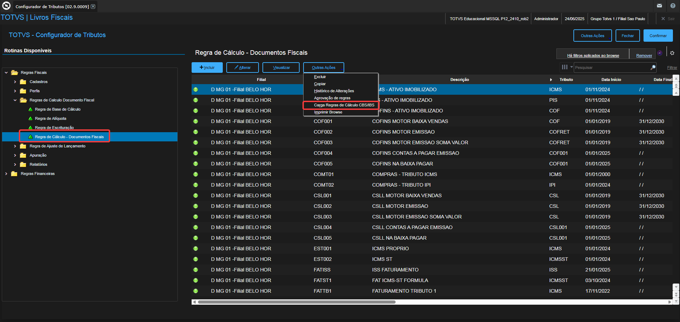Select the FAT ICMS-ST FORMULA description cell

[400, 280]
